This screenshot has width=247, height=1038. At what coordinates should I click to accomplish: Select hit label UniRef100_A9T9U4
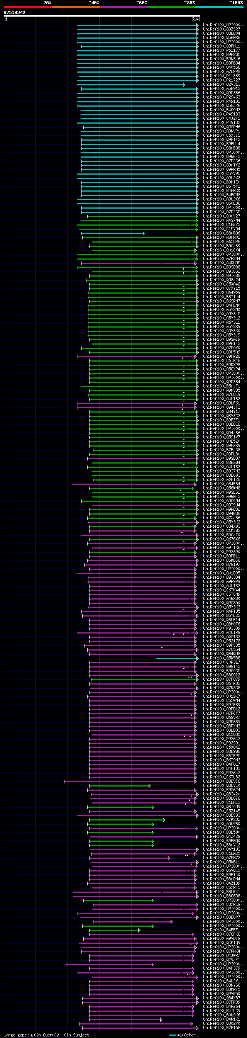[x=222, y=505]
